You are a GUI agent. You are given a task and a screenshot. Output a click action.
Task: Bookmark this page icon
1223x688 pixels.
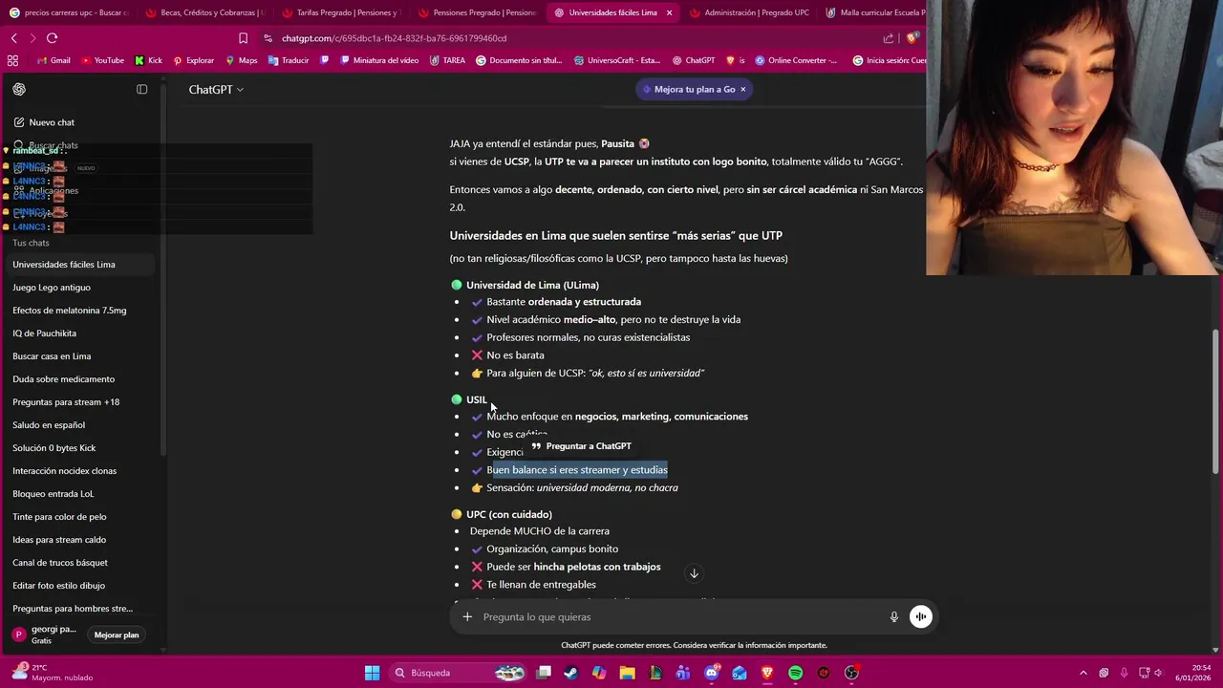point(243,38)
